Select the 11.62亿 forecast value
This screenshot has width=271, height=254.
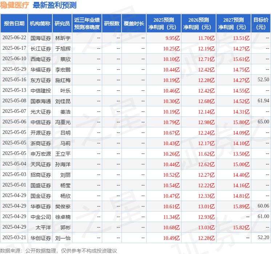(x=206, y=154)
